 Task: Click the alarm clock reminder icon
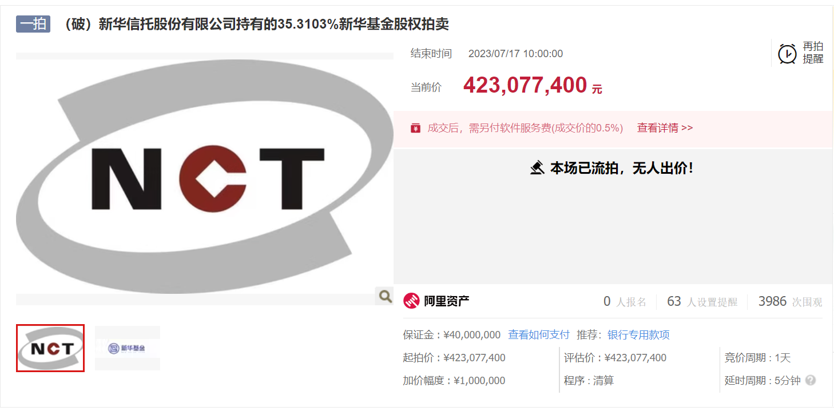click(787, 54)
